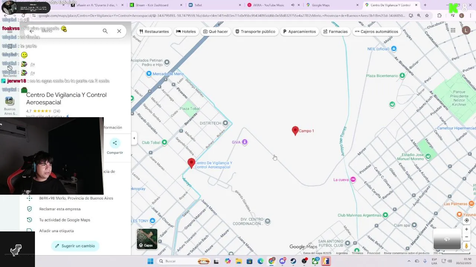
Task: Select the Transporte público chip
Action: (x=255, y=32)
